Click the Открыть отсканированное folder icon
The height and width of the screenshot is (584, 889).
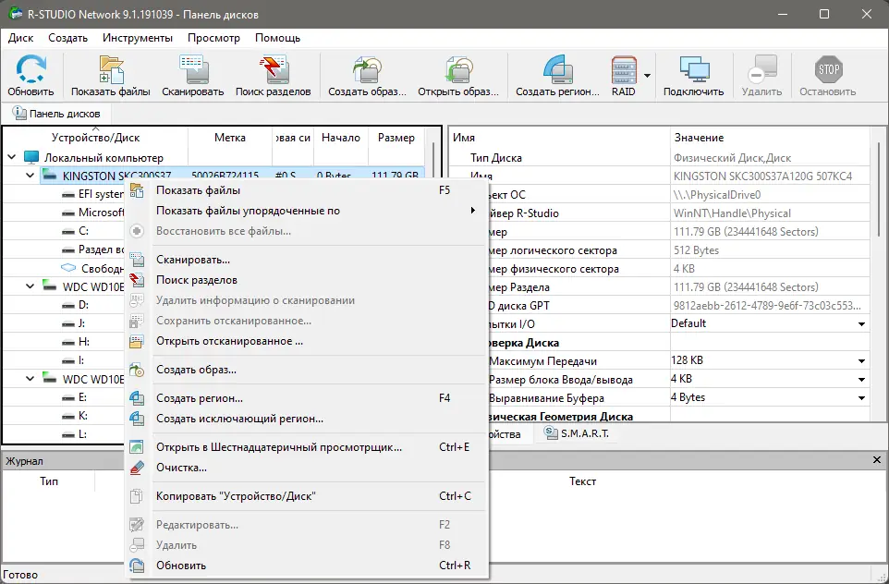[x=137, y=341]
